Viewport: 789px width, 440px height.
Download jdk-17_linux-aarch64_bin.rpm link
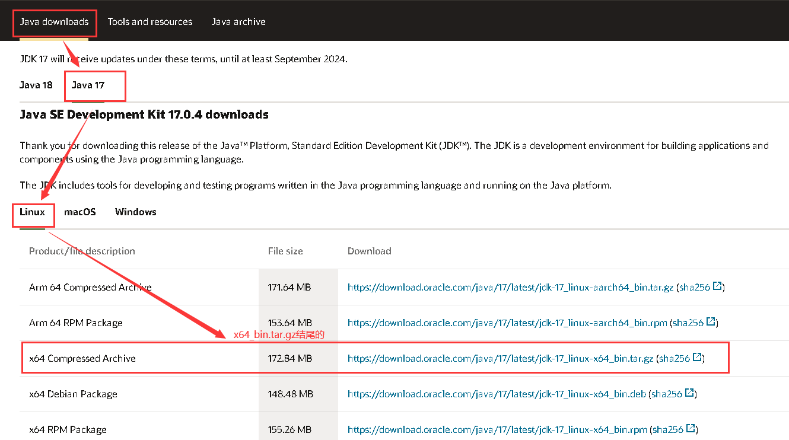coord(507,323)
